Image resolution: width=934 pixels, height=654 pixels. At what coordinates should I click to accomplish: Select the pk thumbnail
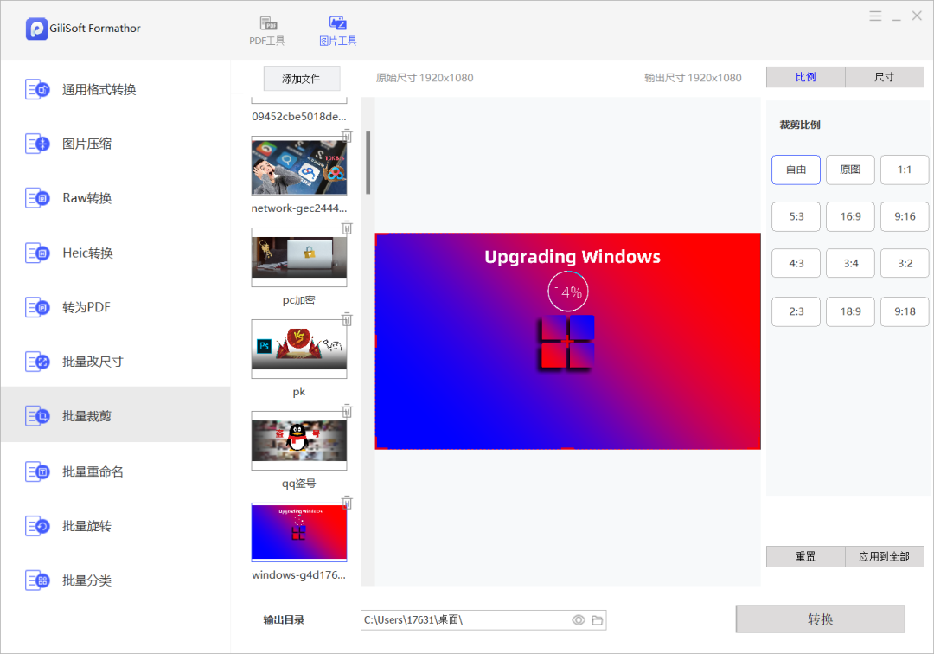[299, 349]
